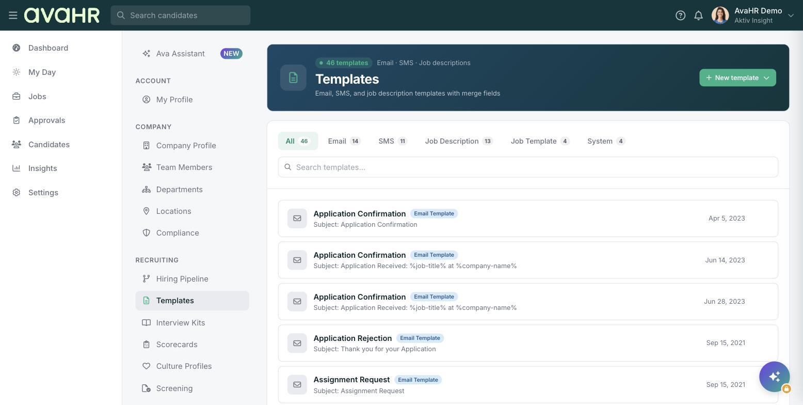This screenshot has width=803, height=405.
Task: Click the Jobs briefcase icon
Action: pos(17,97)
